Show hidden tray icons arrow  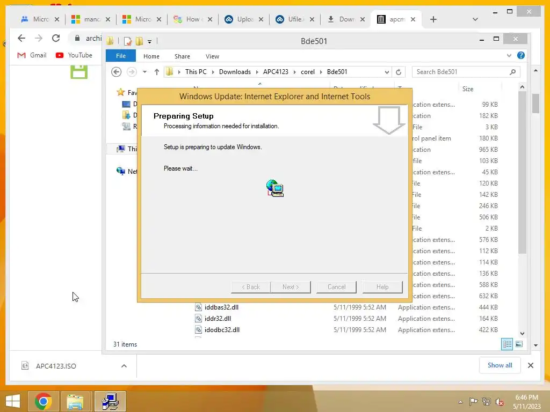click(460, 401)
